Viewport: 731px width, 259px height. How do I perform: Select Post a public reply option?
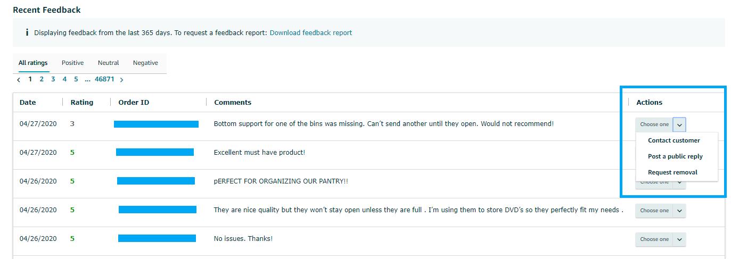pyautogui.click(x=675, y=156)
